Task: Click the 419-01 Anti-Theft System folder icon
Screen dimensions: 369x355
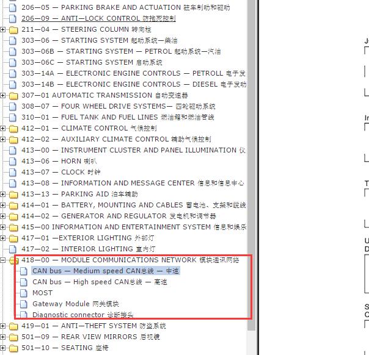Action: coord(13,326)
